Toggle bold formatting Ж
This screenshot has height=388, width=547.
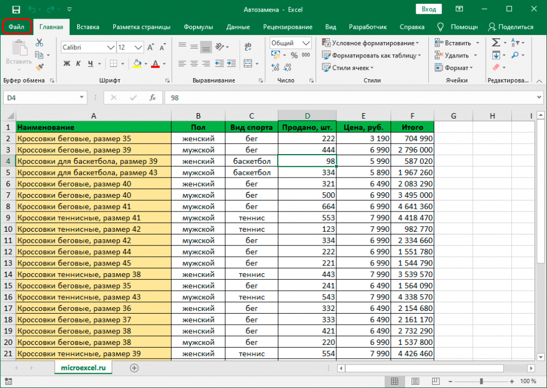[x=67, y=63]
